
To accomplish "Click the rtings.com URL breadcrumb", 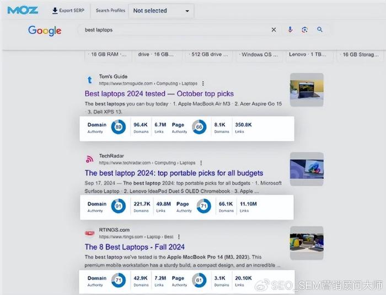I will pos(136,237).
